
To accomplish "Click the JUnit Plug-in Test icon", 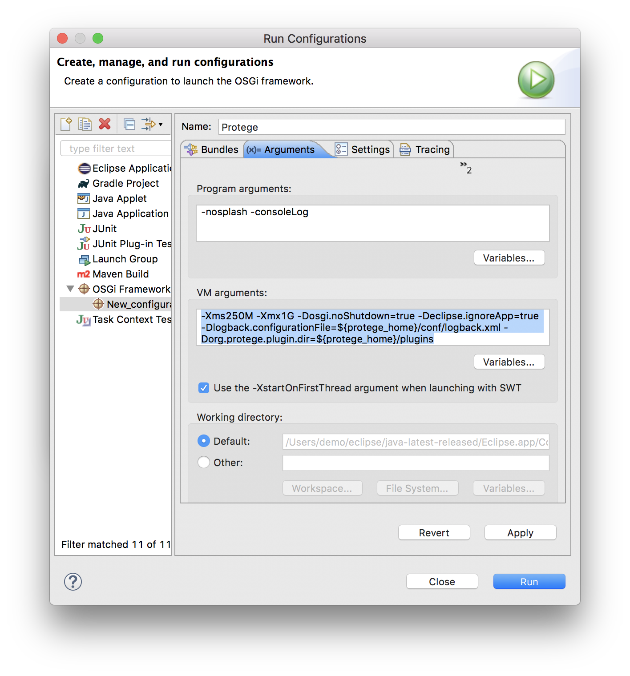I will coord(84,244).
